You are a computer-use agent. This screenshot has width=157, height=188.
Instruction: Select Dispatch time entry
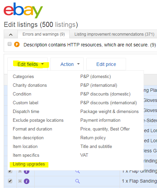[x=26, y=112]
